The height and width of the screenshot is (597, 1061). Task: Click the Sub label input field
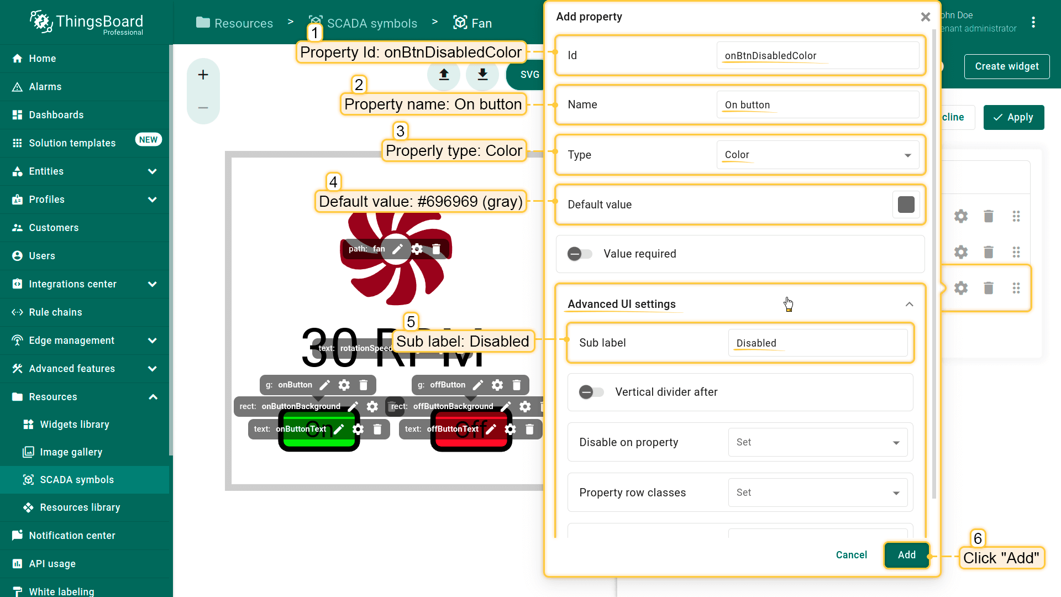[817, 343]
